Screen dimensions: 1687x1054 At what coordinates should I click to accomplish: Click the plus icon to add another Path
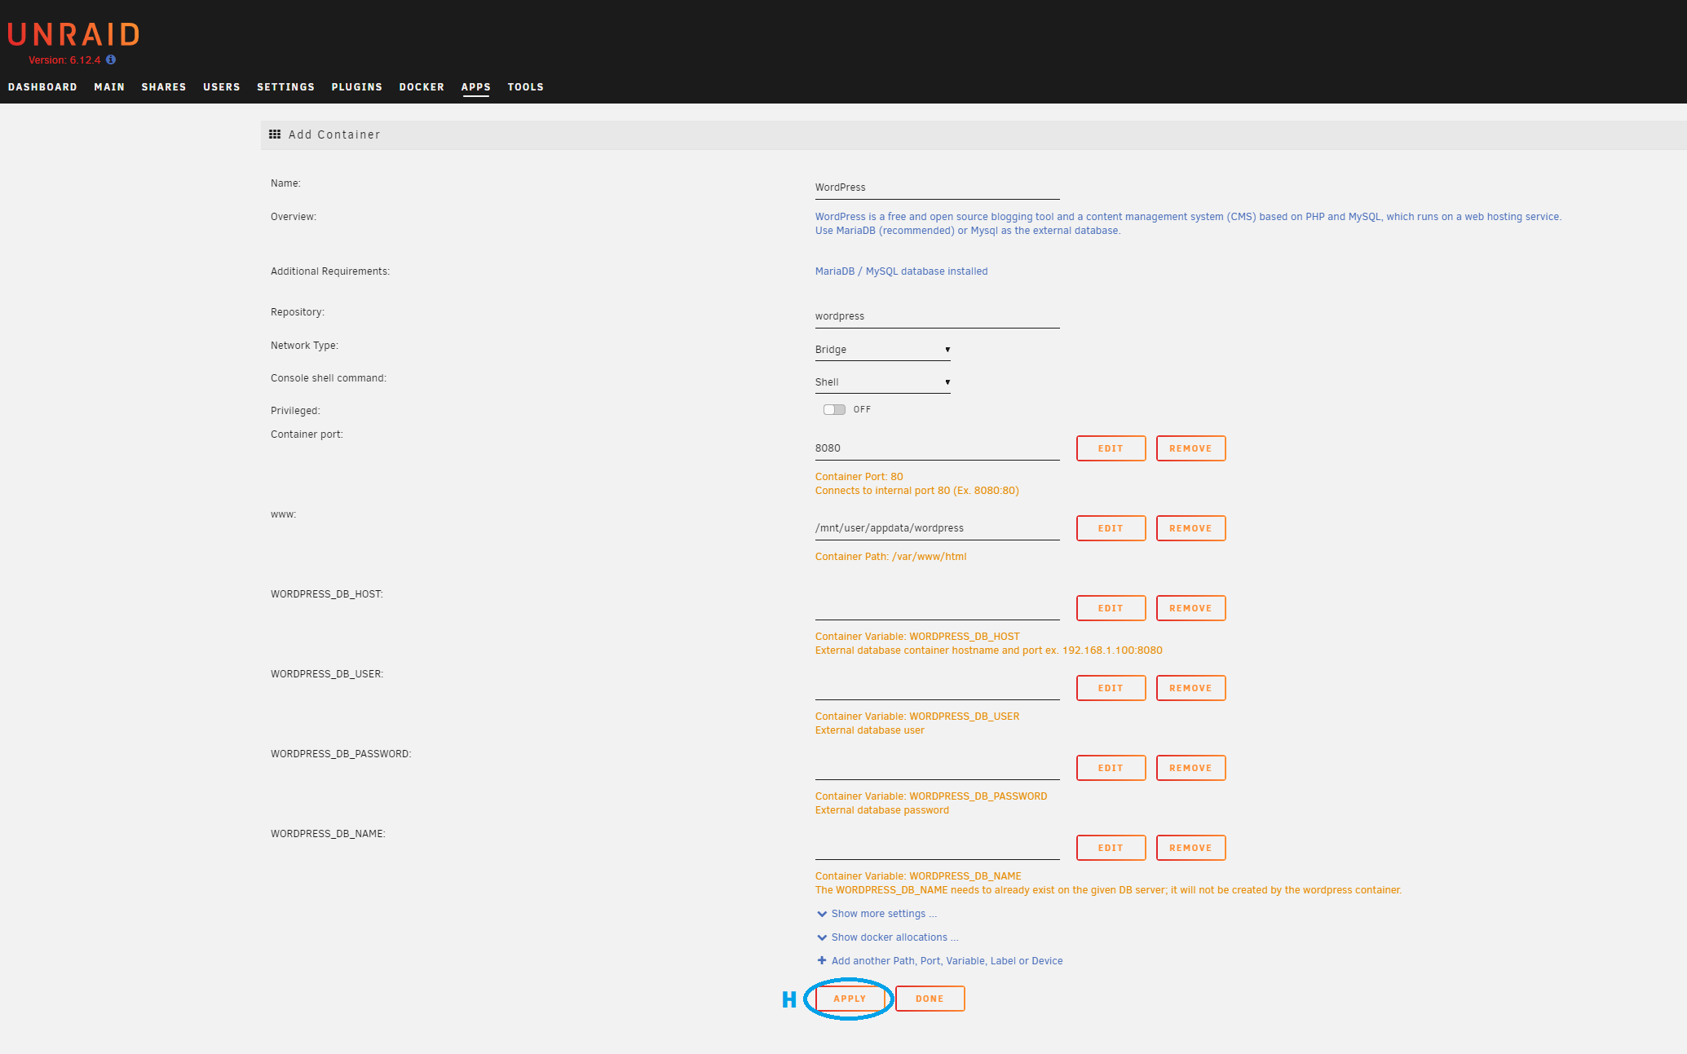point(822,961)
